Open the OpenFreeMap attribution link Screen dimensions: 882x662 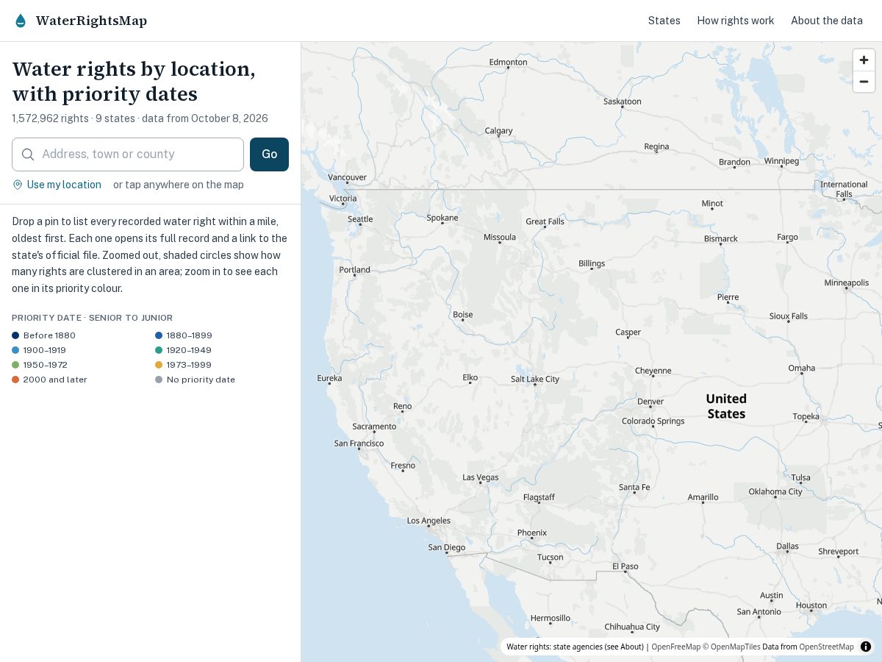pos(675,647)
